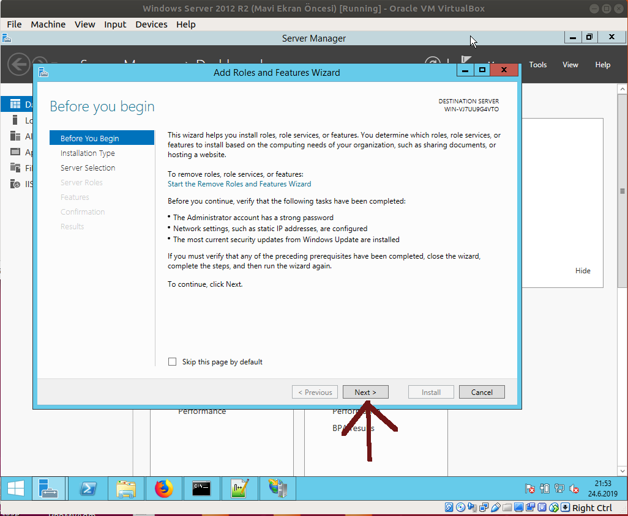Open the VirtualBox File menu
The width and height of the screenshot is (628, 516).
point(15,24)
